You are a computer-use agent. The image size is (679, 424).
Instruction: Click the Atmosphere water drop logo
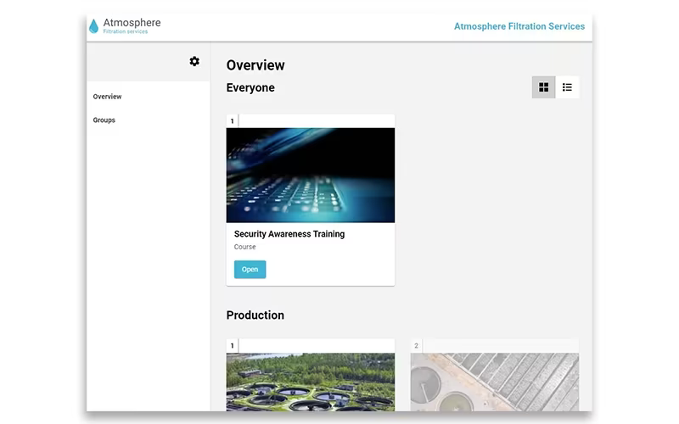pyautogui.click(x=93, y=26)
